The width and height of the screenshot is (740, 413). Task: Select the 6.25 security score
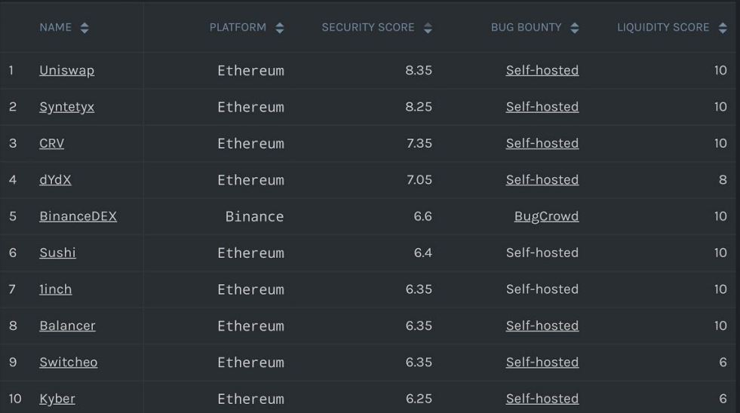[x=419, y=399]
